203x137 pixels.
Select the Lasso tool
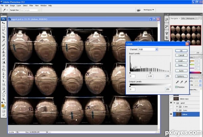(x=3, y=30)
